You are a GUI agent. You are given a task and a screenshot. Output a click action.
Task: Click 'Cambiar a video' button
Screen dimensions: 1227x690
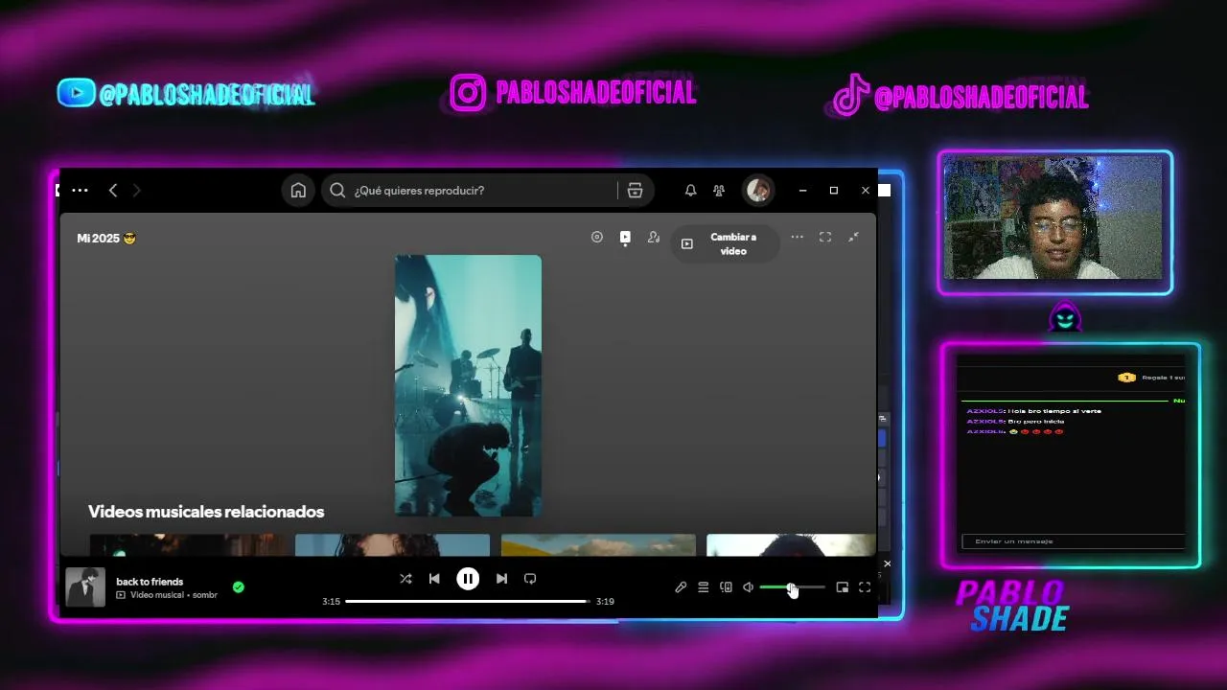[x=726, y=243]
